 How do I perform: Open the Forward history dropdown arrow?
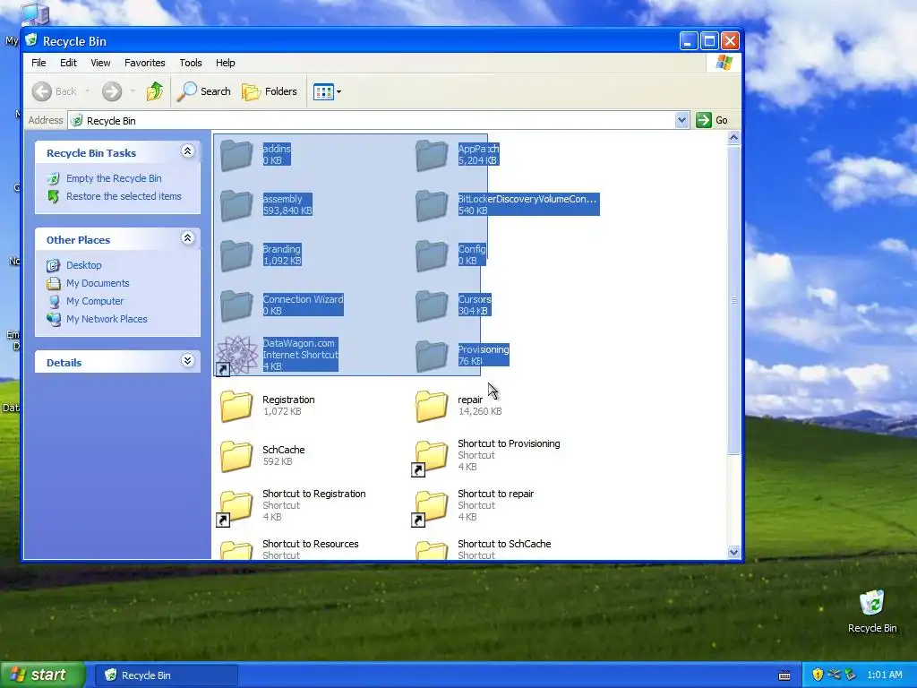(x=133, y=91)
